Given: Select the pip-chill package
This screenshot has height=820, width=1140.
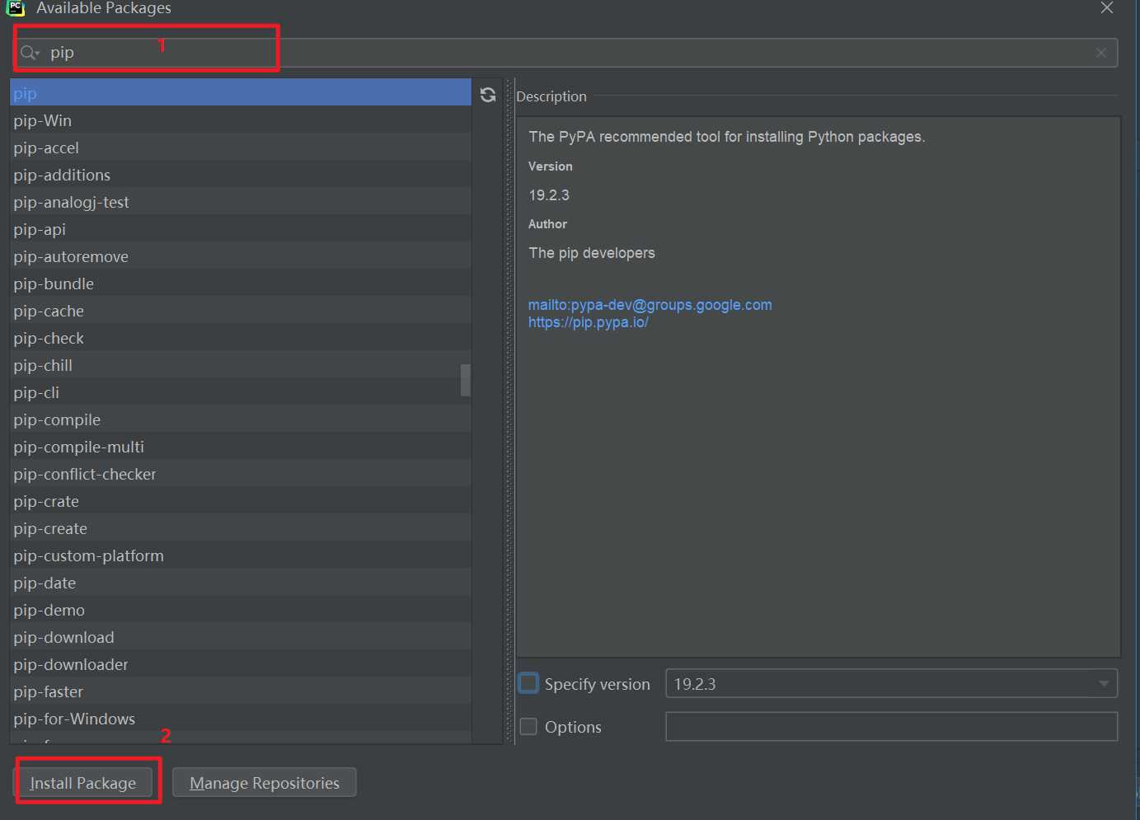Looking at the screenshot, I should coord(240,365).
